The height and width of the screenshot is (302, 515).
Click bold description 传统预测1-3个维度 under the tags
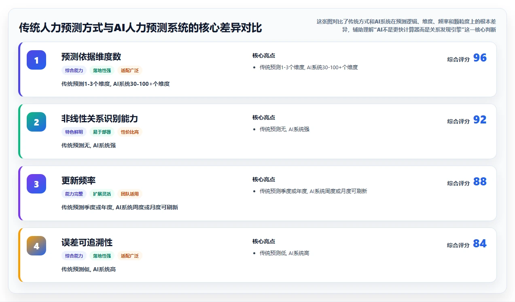[x=116, y=84]
